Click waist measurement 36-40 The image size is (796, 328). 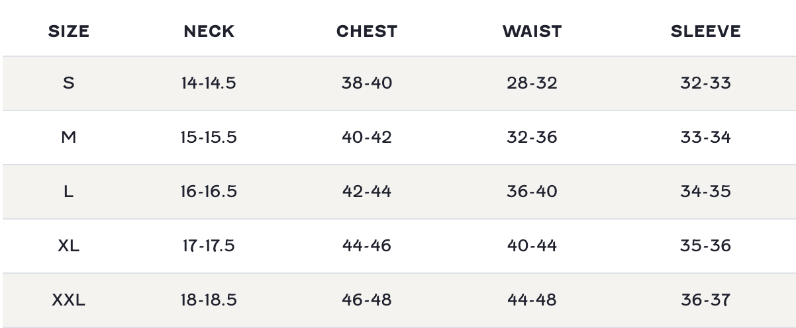(x=532, y=192)
